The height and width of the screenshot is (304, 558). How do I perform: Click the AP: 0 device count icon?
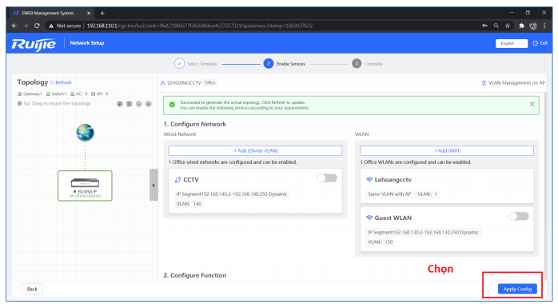coord(93,94)
